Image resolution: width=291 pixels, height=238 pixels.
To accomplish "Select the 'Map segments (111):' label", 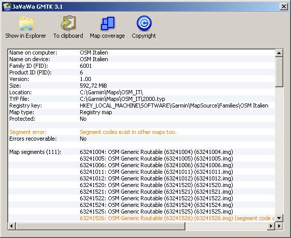I will 35,152.
